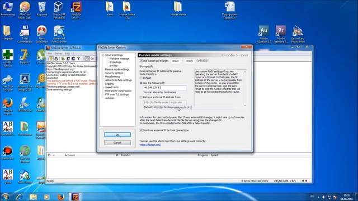Open IP Filter settings page
358x201 pixels.
(114, 66)
